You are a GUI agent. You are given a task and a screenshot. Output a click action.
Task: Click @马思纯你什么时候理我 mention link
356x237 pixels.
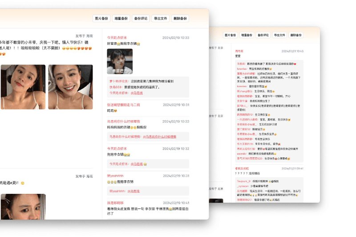[160, 137]
